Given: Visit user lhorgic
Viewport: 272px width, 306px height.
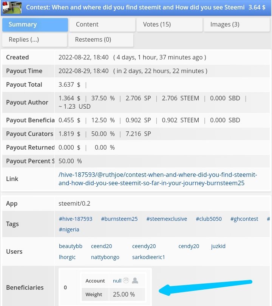Looking at the screenshot, I should [x=67, y=257].
